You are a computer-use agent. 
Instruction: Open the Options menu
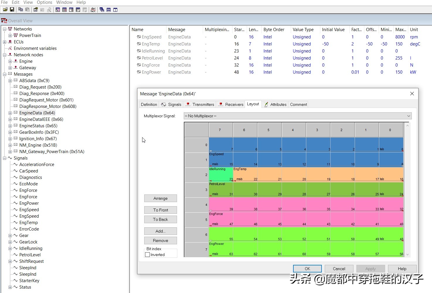pyautogui.click(x=45, y=2)
